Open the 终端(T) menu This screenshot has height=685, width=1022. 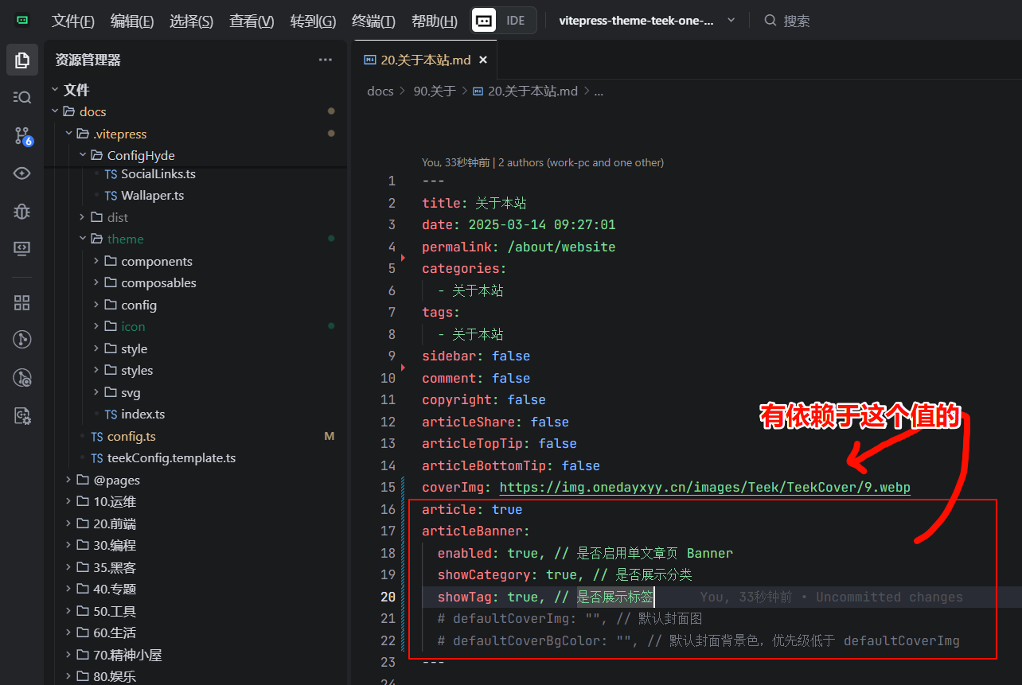pyautogui.click(x=373, y=21)
